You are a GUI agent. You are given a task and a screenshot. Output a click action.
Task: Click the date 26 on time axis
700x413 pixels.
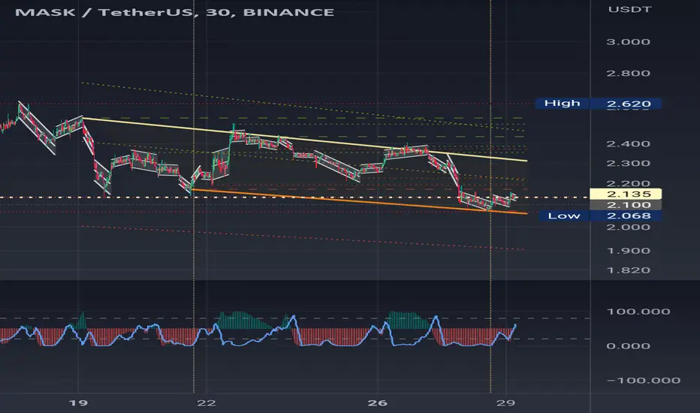click(377, 403)
